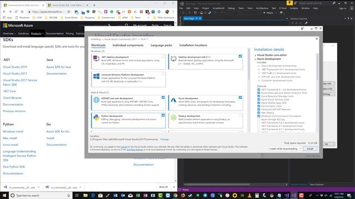
Task: Open the Install while downloading dropdown
Action: (285, 149)
